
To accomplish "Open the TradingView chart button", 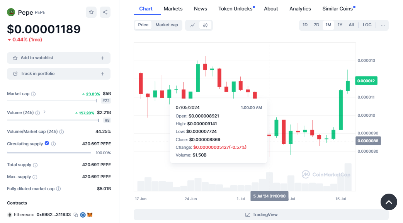I will [x=261, y=214].
